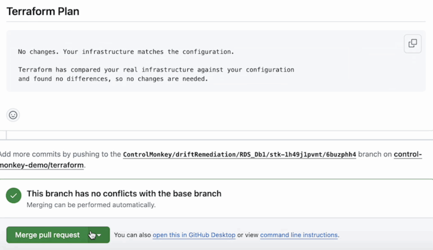
Task: Click the Terraform Plan heading
Action: (x=43, y=11)
